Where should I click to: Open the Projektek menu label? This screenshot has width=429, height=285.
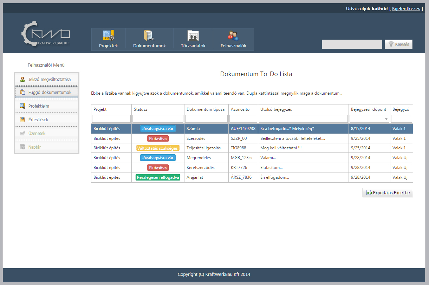tap(108, 46)
